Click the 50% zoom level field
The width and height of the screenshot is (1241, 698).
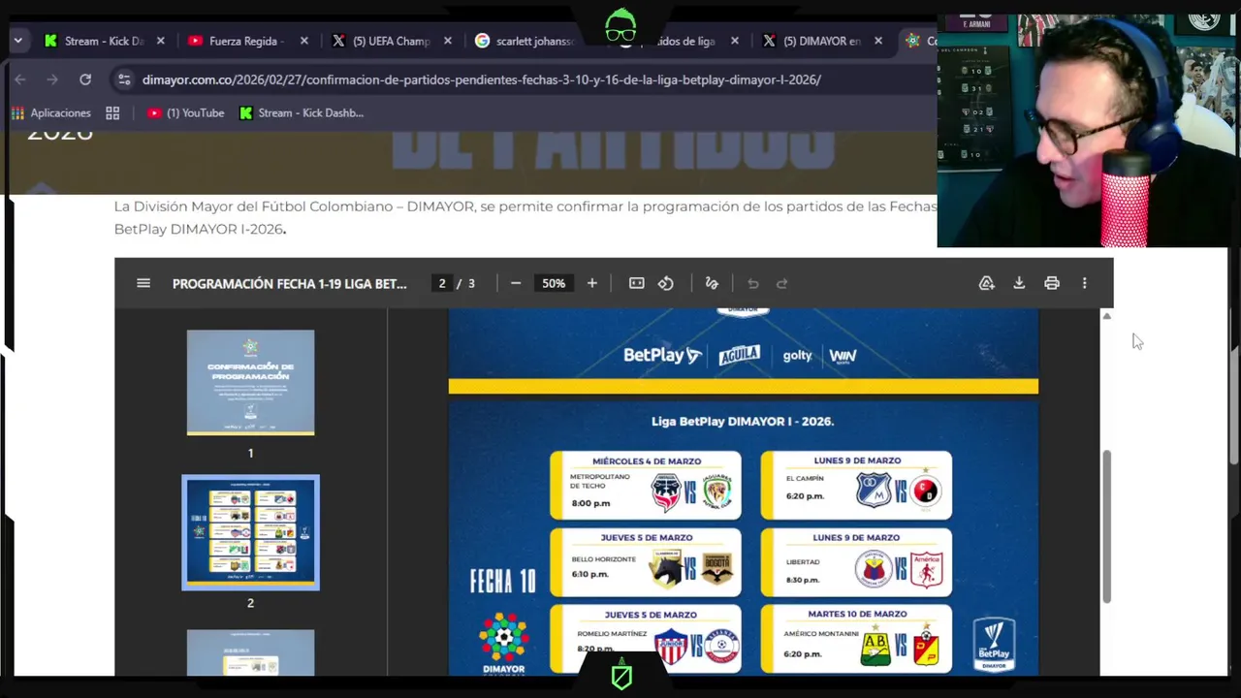pyautogui.click(x=554, y=283)
